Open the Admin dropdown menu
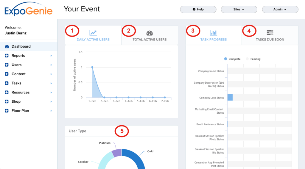 (x=280, y=10)
